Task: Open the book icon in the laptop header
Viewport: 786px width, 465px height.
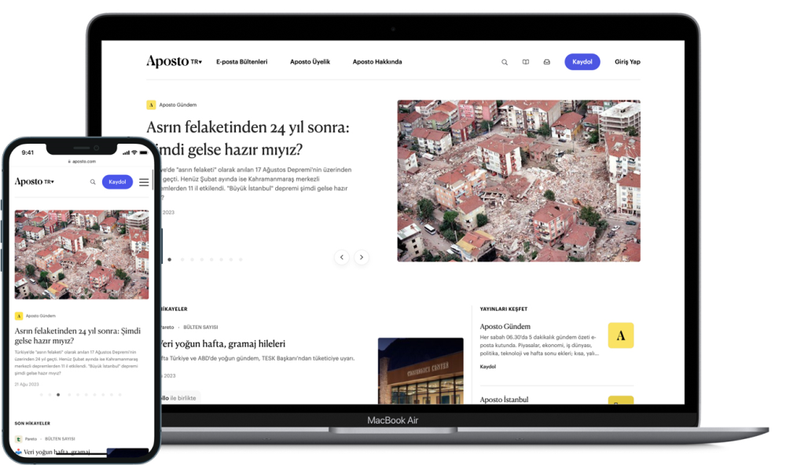Action: 525,62
